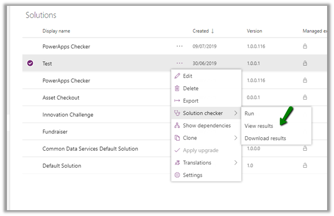Viewport: 334px width, 216px height.
Task: Select View results in the submenu
Action: [x=258, y=126]
